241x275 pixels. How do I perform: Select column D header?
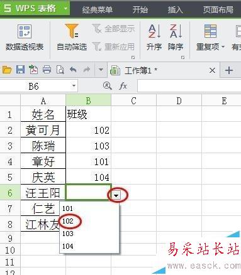(179, 100)
